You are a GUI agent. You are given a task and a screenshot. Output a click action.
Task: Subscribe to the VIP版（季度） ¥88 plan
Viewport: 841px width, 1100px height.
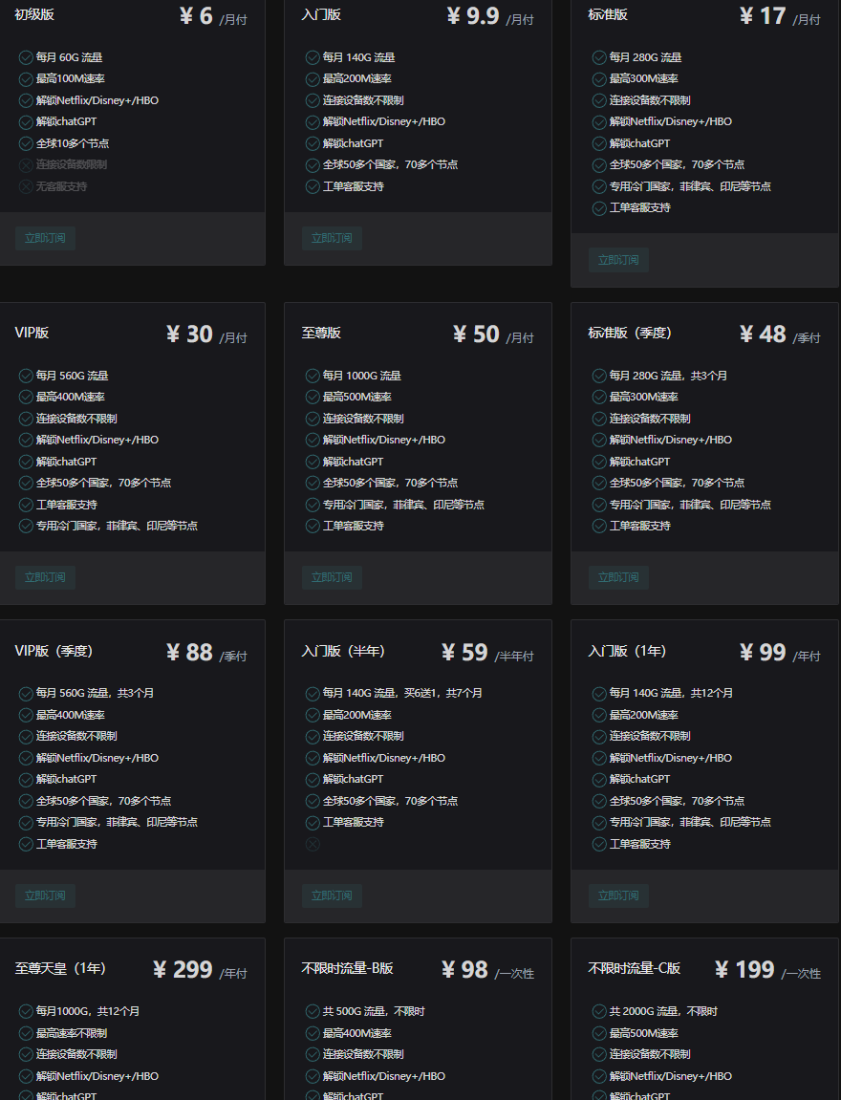point(45,895)
